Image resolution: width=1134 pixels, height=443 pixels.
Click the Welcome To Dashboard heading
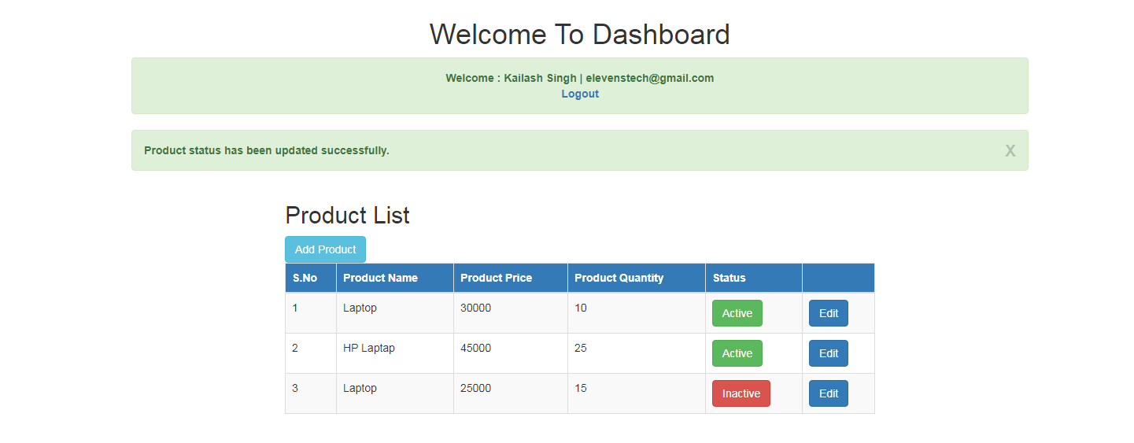pyautogui.click(x=579, y=35)
